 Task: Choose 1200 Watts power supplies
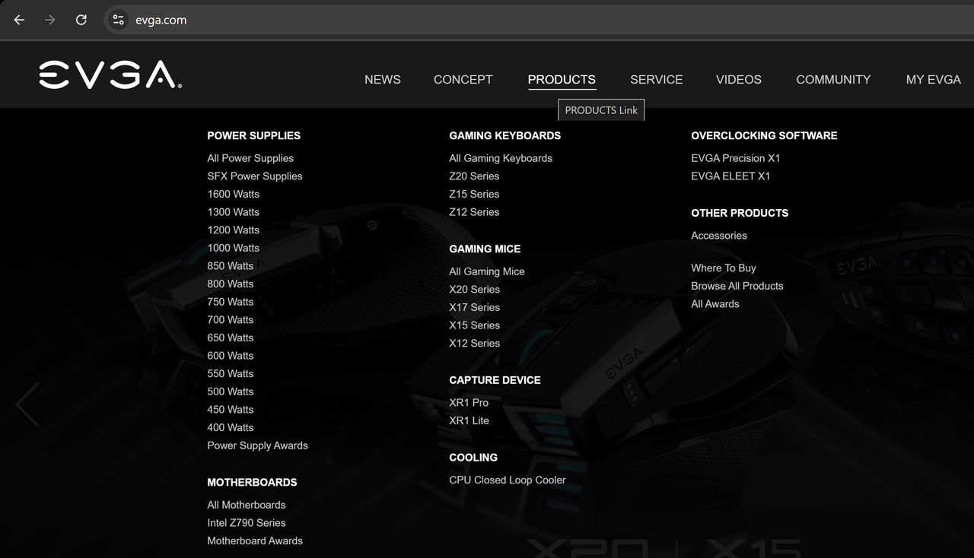click(x=234, y=230)
